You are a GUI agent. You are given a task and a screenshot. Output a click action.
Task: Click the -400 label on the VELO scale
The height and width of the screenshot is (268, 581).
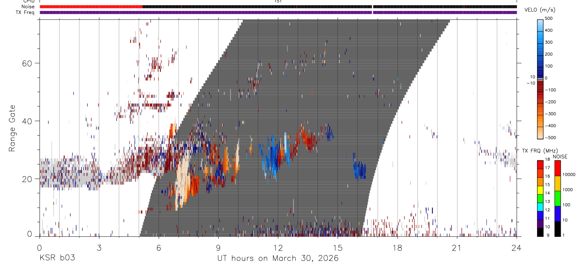(552, 126)
